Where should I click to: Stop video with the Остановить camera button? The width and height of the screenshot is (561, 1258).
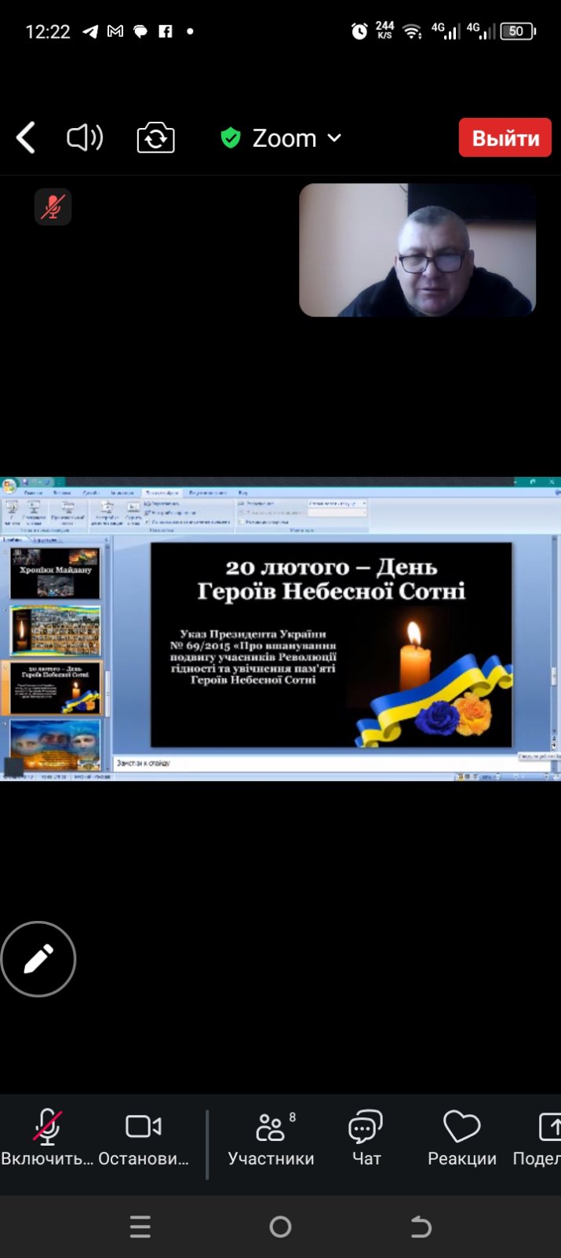tap(144, 1138)
